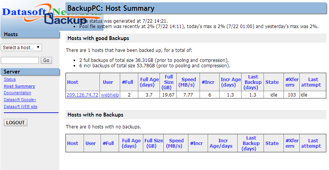The width and height of the screenshot is (329, 170).
Task: Sort no-backups table by Incr Age/days
Action: [223, 143]
